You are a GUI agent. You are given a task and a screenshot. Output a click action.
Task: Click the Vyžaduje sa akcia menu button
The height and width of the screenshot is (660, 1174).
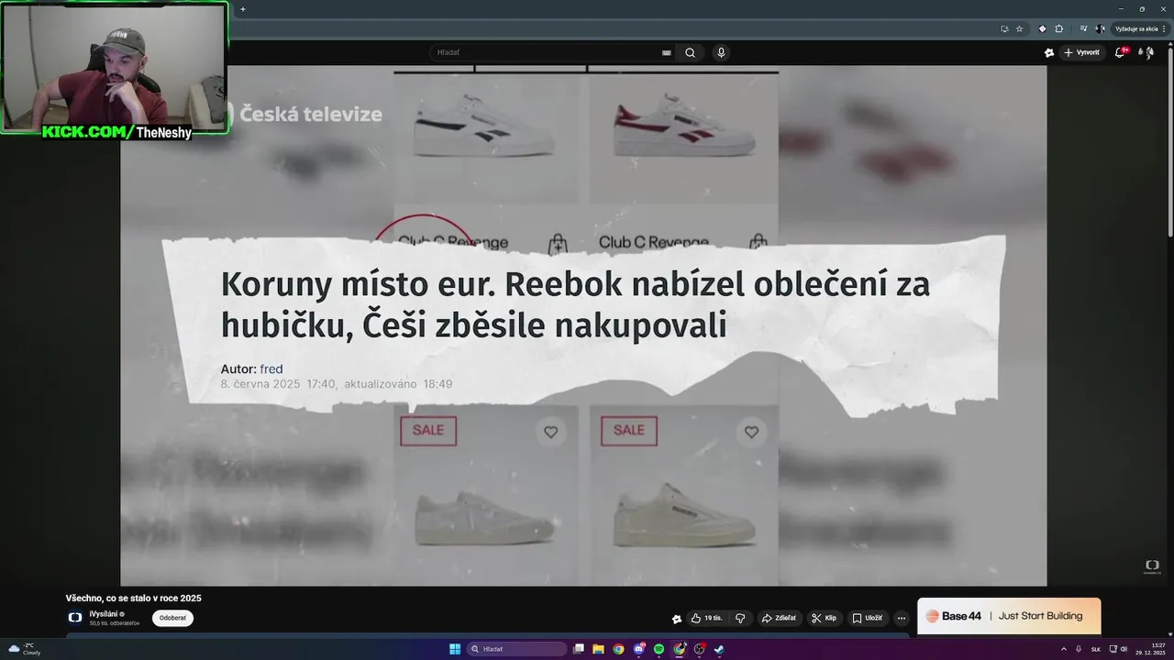tap(1141, 28)
